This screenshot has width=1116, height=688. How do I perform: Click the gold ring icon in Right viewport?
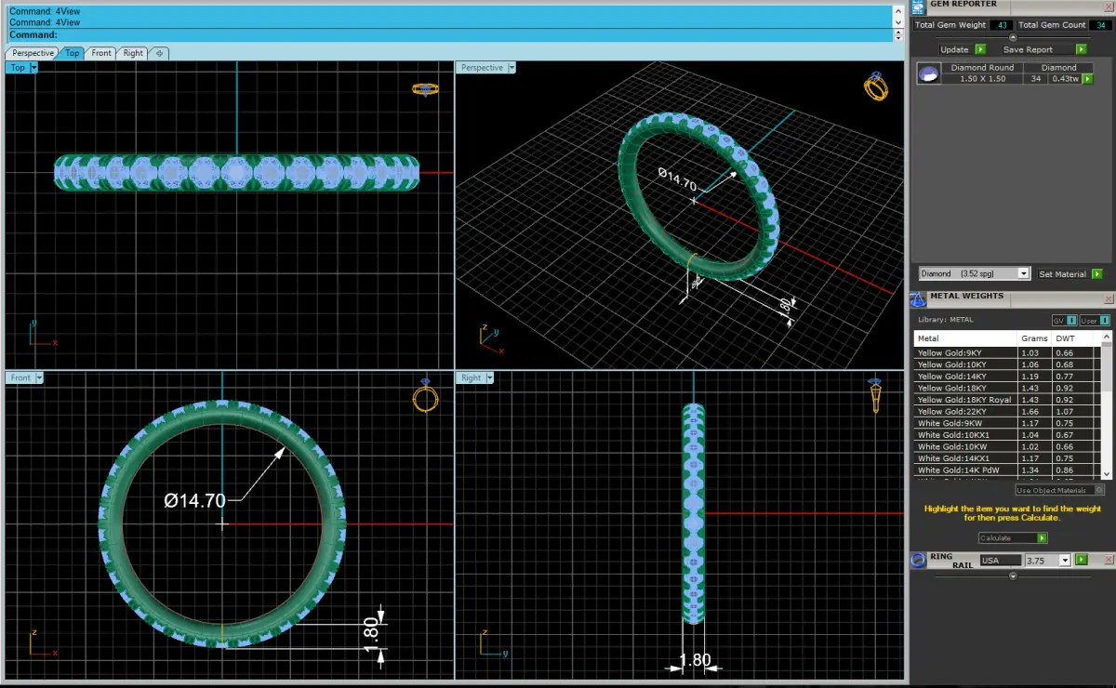tap(875, 396)
